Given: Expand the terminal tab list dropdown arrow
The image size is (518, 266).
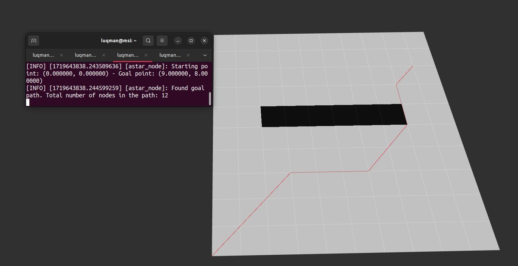Looking at the screenshot, I should [x=205, y=55].
